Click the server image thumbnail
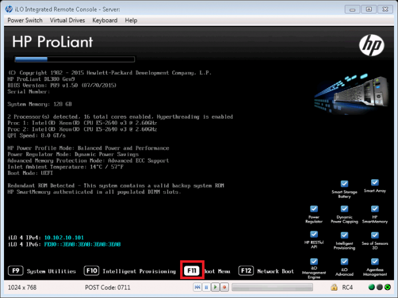Image resolution: width=398 pixels, height=298 pixels. click(x=352, y=94)
